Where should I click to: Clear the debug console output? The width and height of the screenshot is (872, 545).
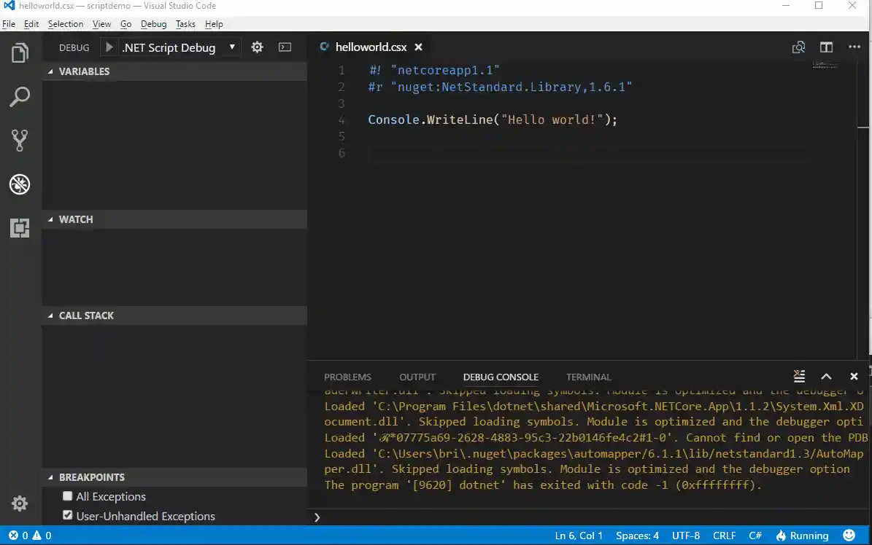pos(799,377)
